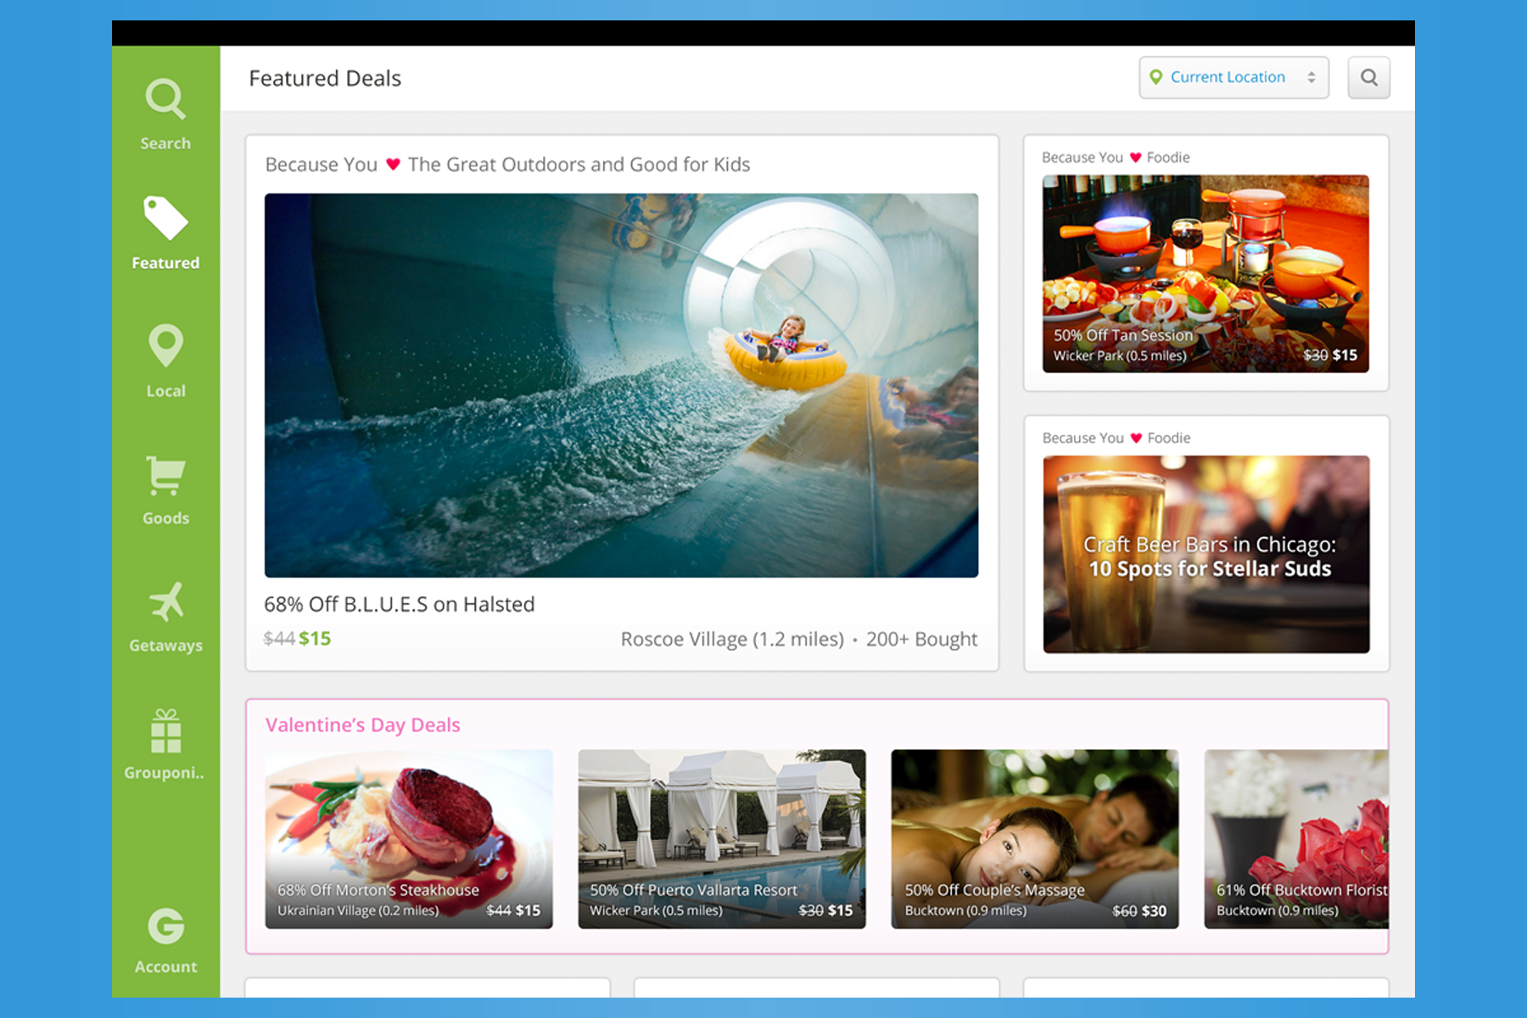The image size is (1527, 1018).
Task: Expand the Current Location dropdown
Action: click(x=1233, y=77)
